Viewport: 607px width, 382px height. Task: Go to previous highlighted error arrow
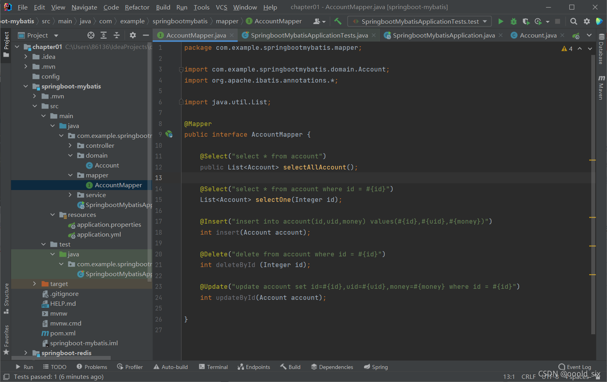coord(580,49)
